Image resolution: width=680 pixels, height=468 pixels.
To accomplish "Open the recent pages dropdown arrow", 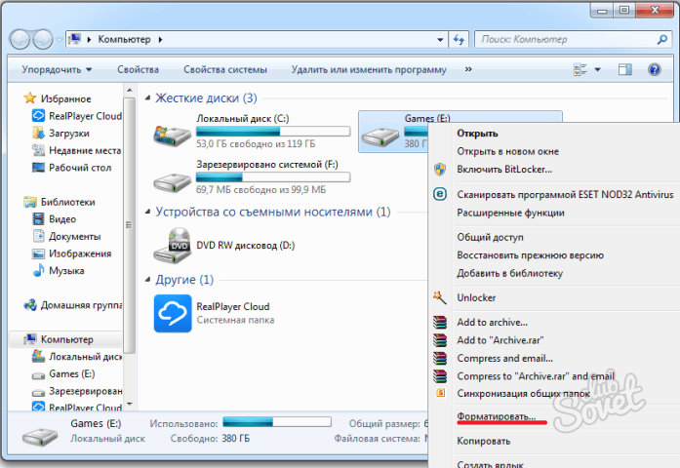I will click(x=59, y=40).
